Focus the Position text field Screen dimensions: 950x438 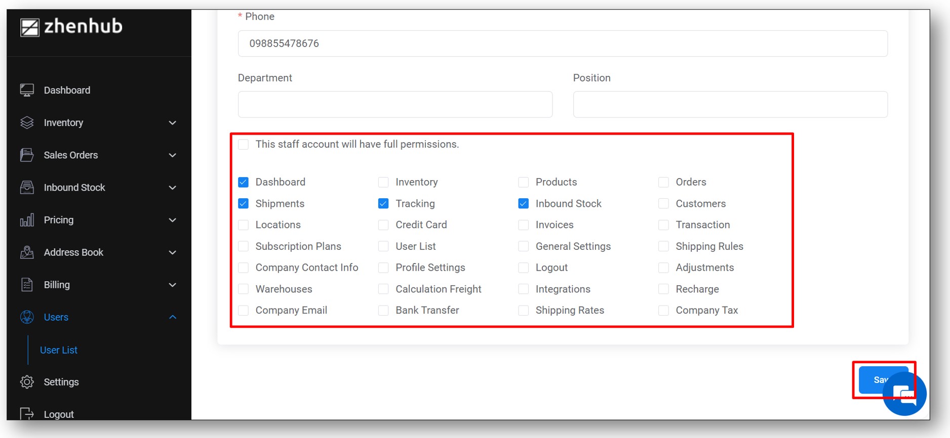(730, 105)
